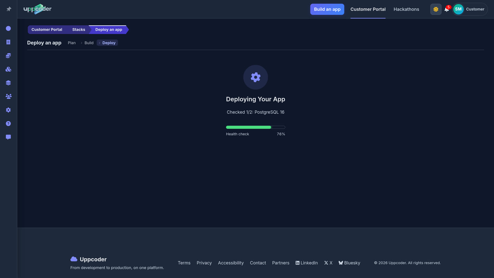Screen dimensions: 494x278
Task: Switch to Hackathons tab
Action: [x=406, y=9]
